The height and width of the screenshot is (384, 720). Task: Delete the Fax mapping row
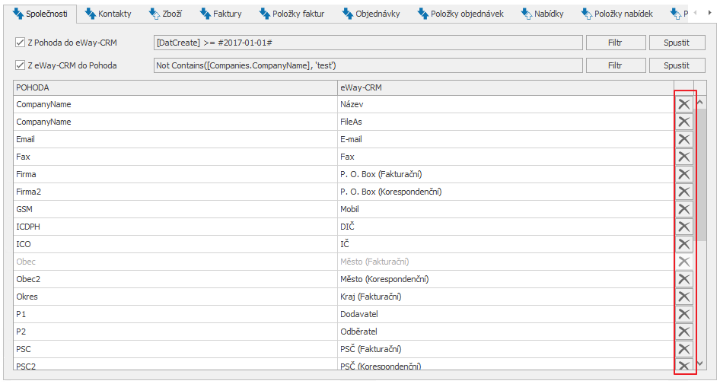[683, 157]
